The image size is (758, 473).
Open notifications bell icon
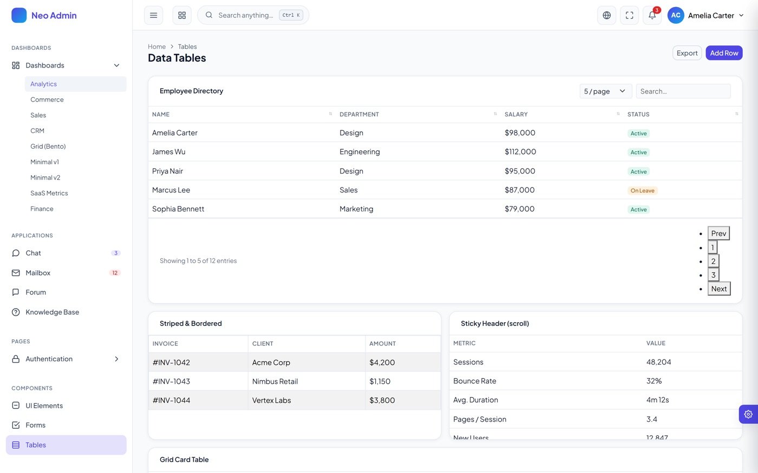(x=652, y=15)
